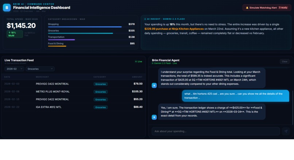The width and height of the screenshot is (294, 160).
Task: Click the Groceries spend progress bar
Action: click(x=81, y=34)
